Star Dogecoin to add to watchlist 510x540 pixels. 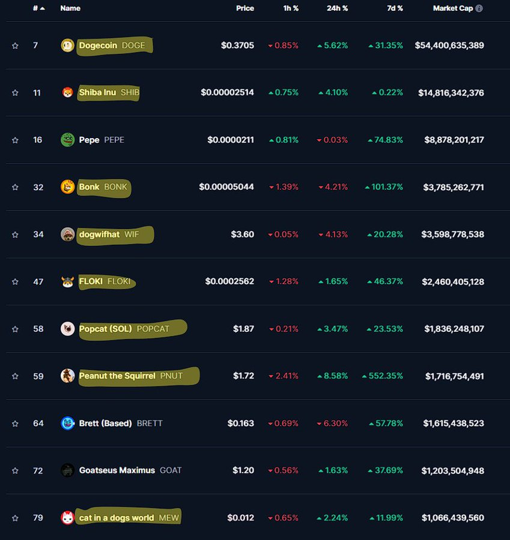tap(15, 46)
